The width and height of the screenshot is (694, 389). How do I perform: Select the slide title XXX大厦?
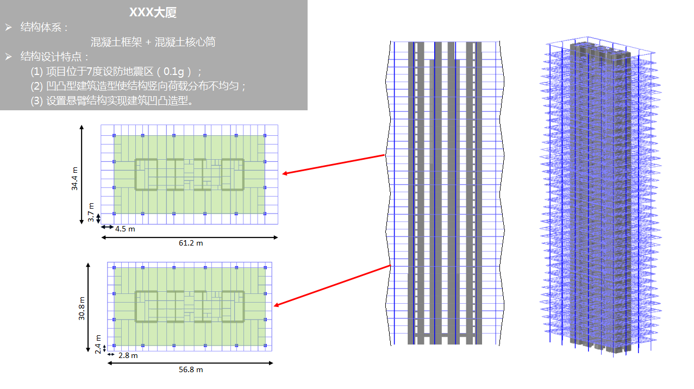click(x=153, y=12)
